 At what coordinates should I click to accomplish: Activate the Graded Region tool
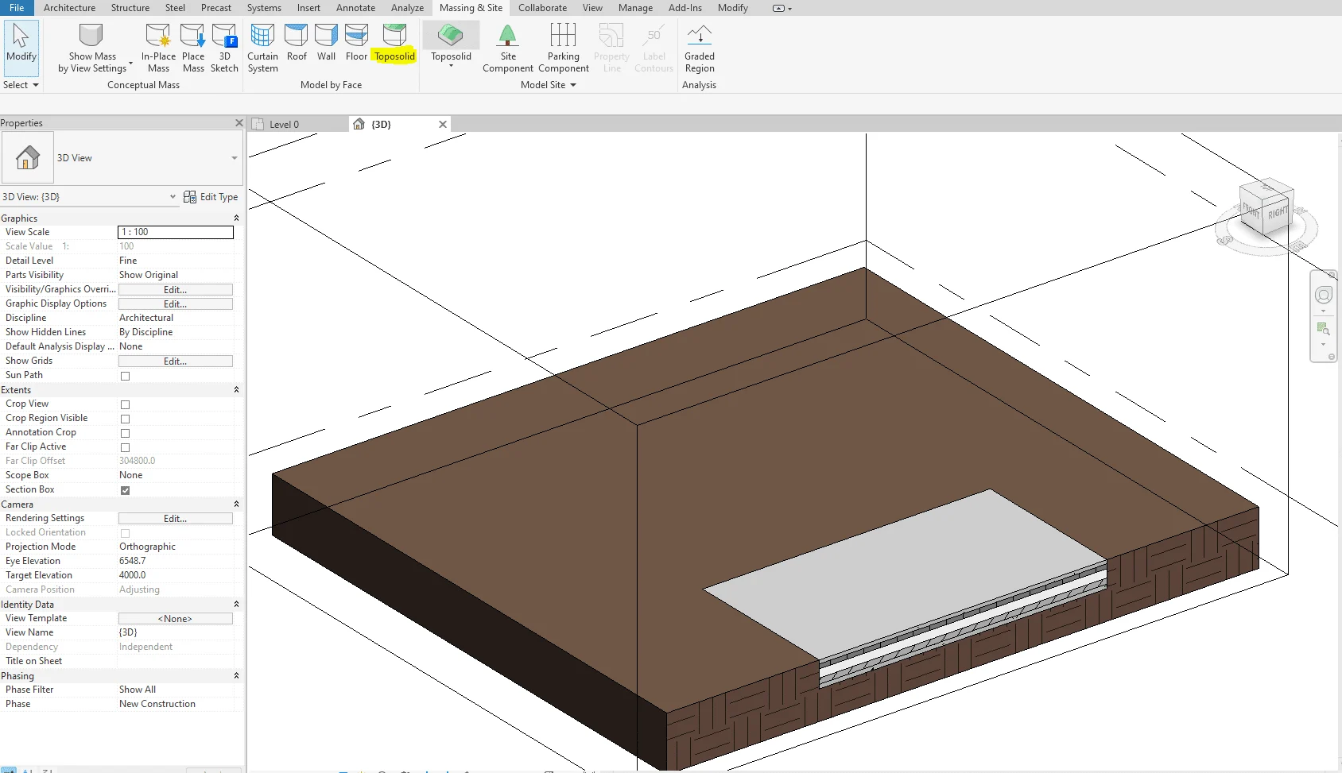pyautogui.click(x=699, y=41)
